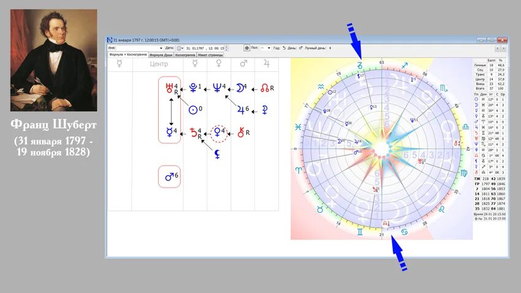Click the time field 12:00:15
The image size is (521, 293).
[216, 48]
